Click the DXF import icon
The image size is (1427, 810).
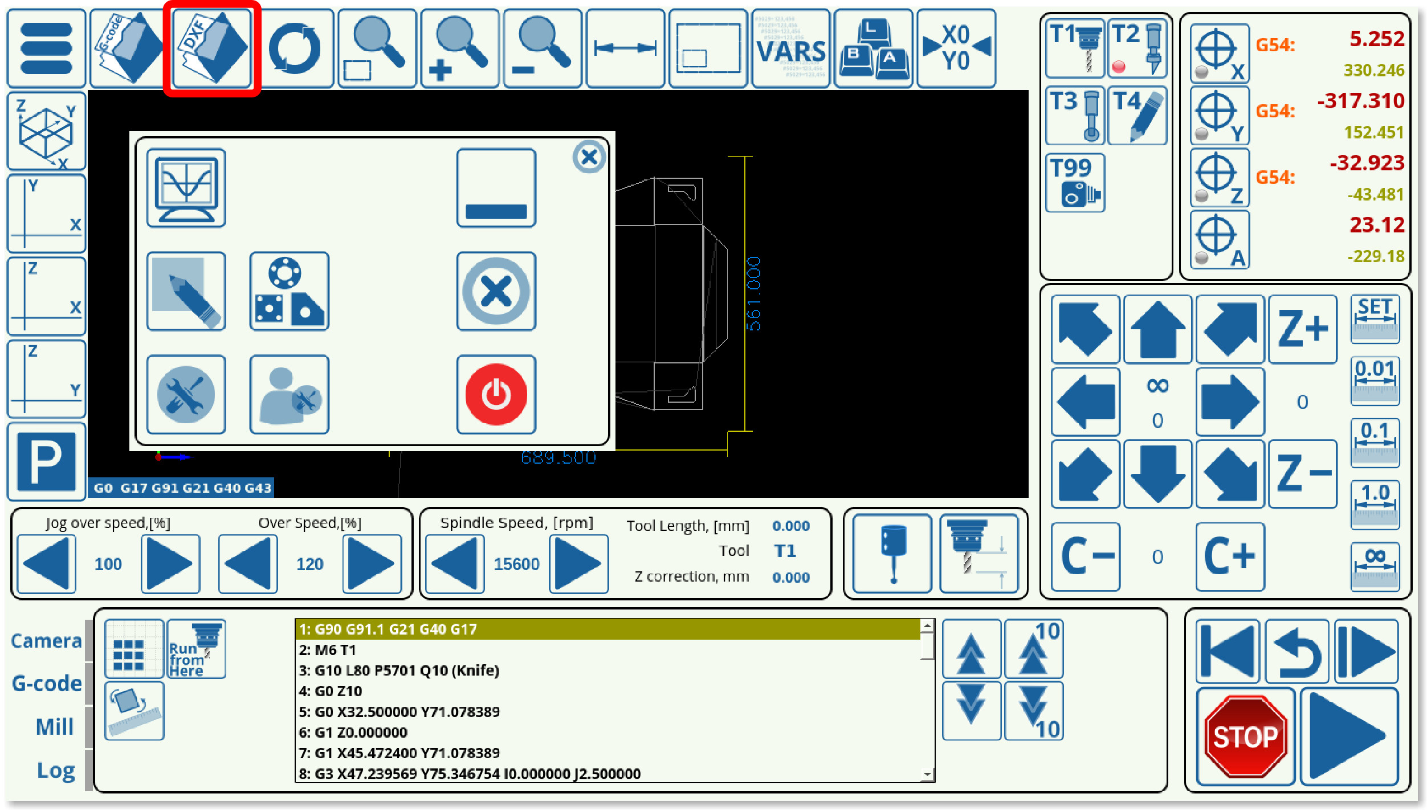(212, 48)
